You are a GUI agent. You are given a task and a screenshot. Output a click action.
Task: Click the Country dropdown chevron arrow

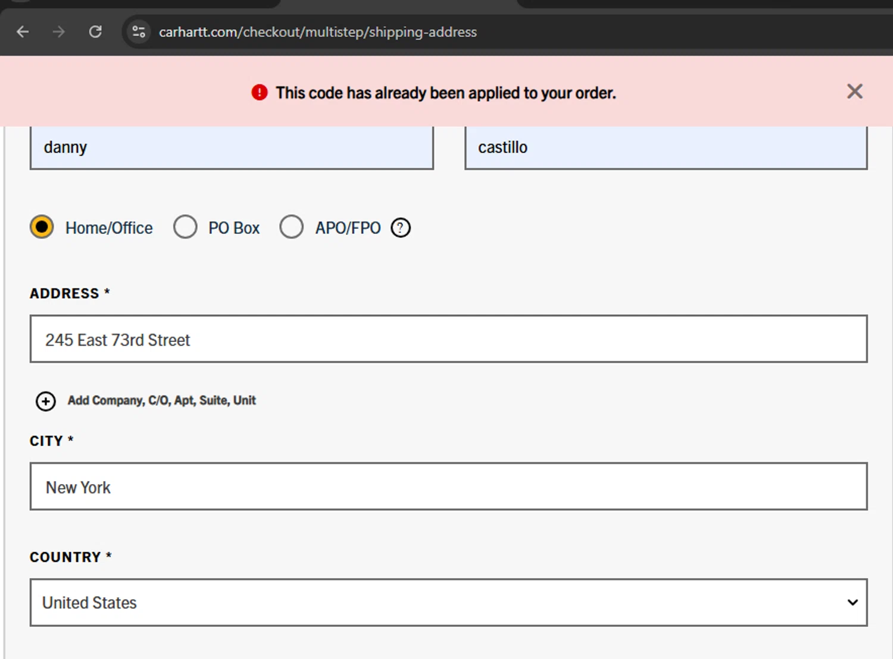point(853,602)
